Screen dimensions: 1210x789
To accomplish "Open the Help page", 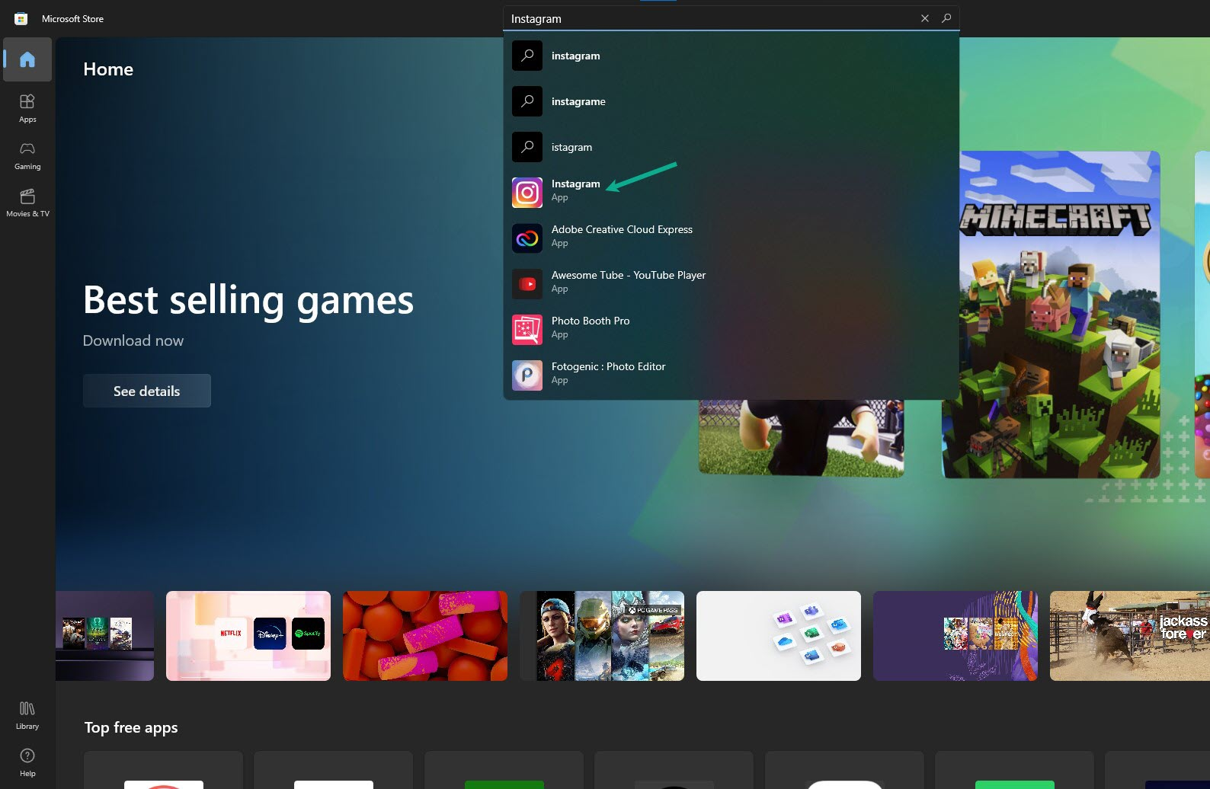I will coord(27,762).
